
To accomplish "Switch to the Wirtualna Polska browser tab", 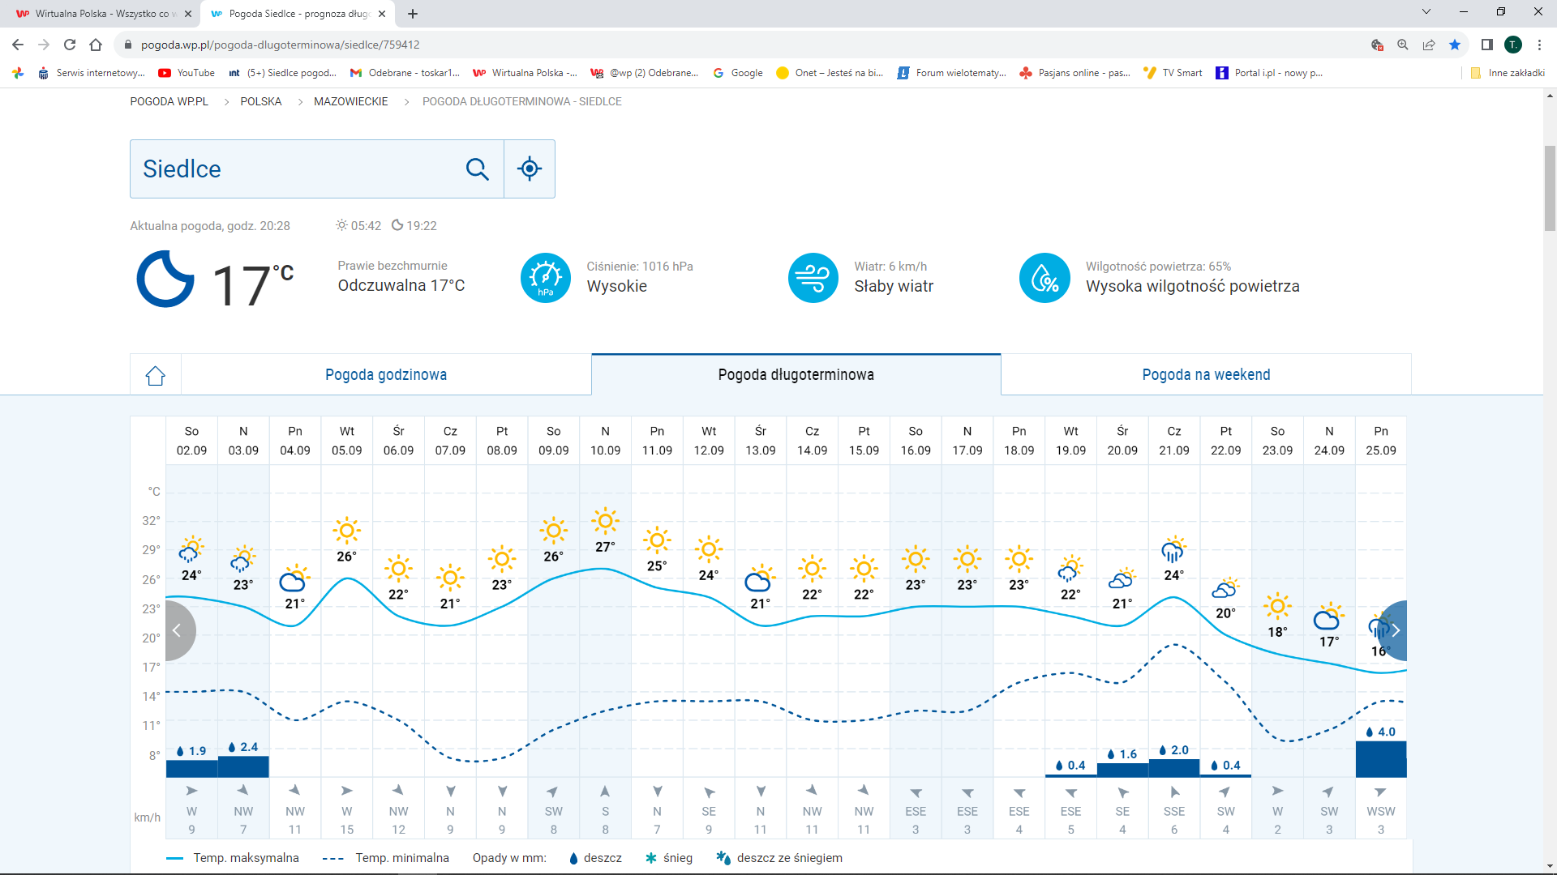I will point(101,14).
